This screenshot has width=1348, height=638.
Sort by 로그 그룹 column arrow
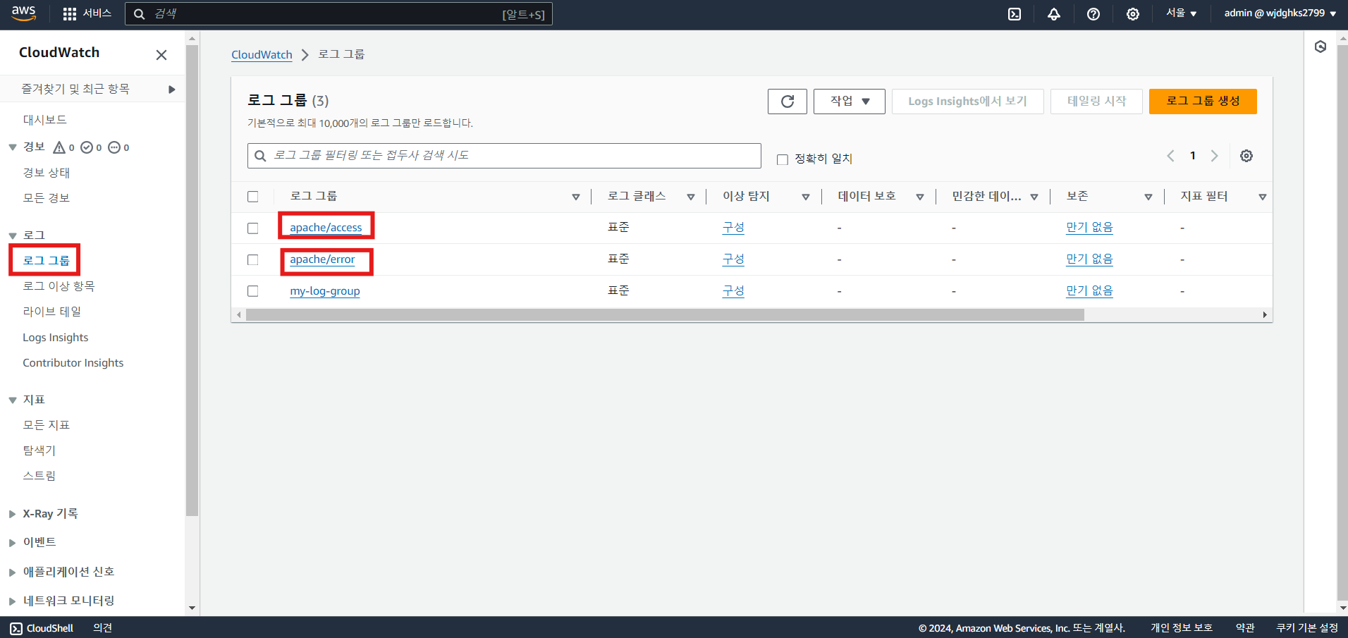point(576,197)
